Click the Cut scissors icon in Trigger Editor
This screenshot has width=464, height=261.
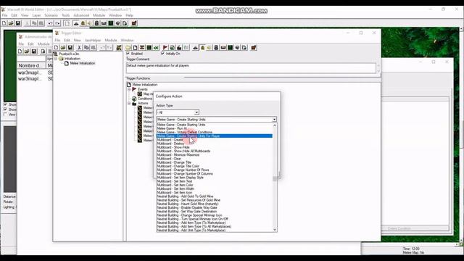click(x=79, y=48)
